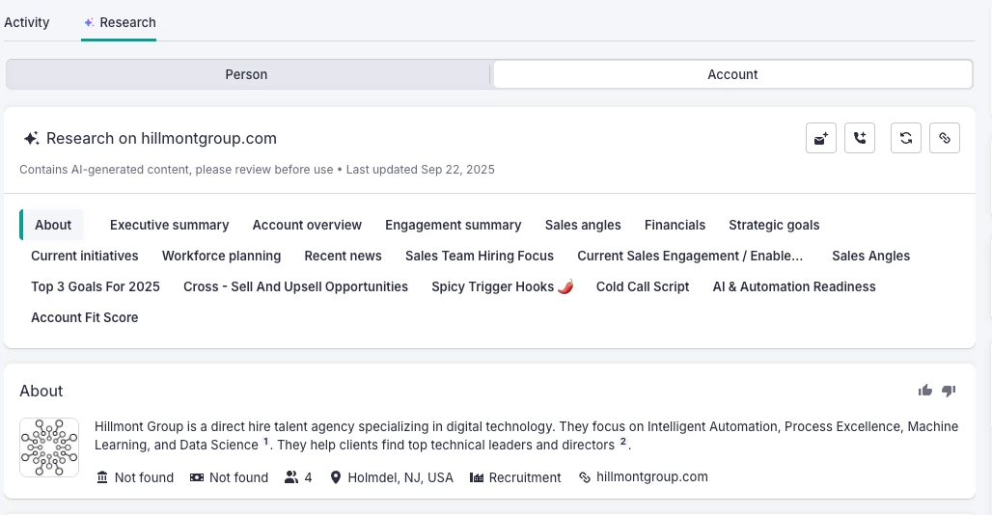Open the Spicy Trigger Hooks section
Viewport: 992px width, 515px height.
503,286
